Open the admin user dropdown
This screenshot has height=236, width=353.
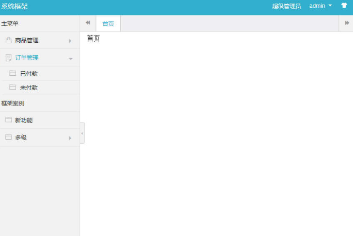pos(320,6)
